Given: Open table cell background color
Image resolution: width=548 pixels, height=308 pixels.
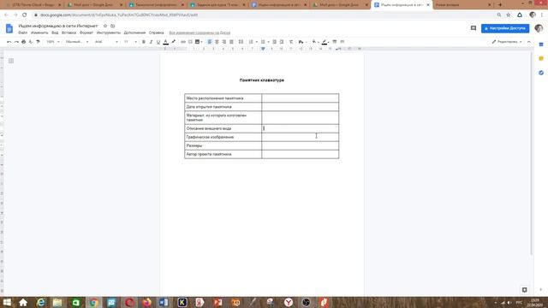Looking at the screenshot, I should [315, 42].
